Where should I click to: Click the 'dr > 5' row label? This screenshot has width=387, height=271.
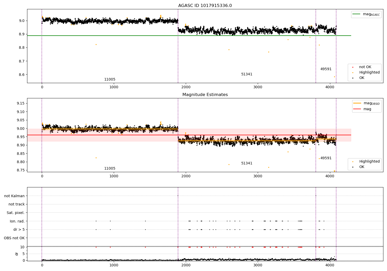tap(19, 229)
